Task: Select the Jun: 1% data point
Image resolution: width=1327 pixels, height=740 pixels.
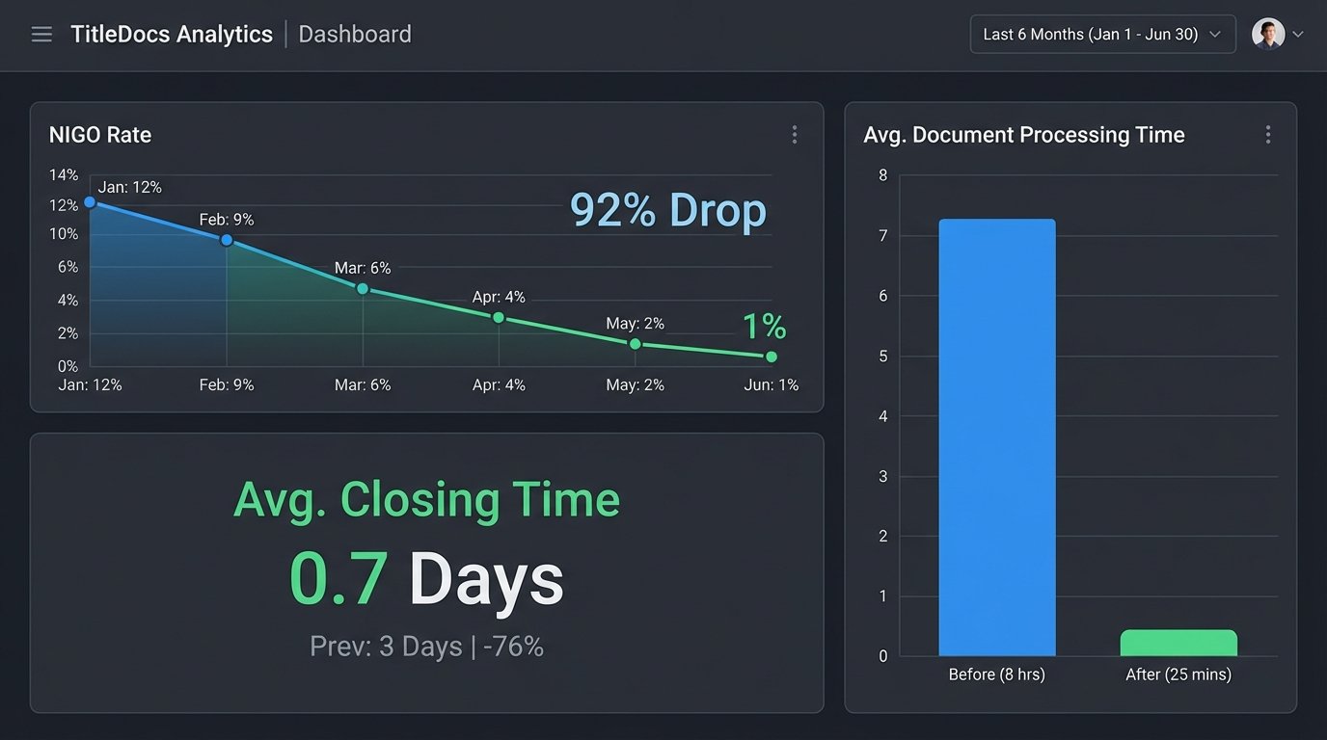Action: point(771,357)
